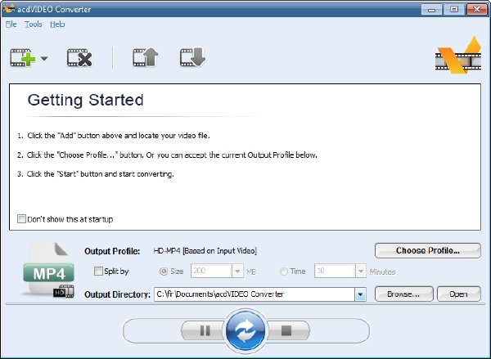
Task: Click the Open button
Action: point(459,294)
